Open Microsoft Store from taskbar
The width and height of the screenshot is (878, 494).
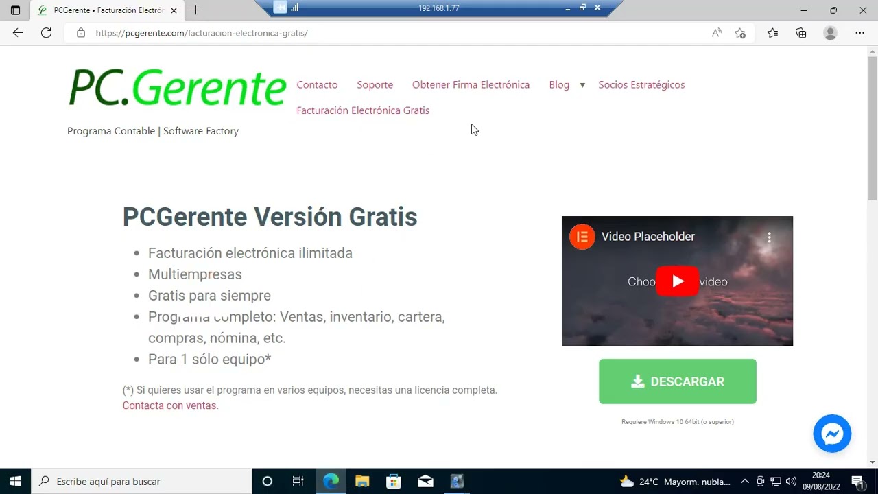click(394, 481)
